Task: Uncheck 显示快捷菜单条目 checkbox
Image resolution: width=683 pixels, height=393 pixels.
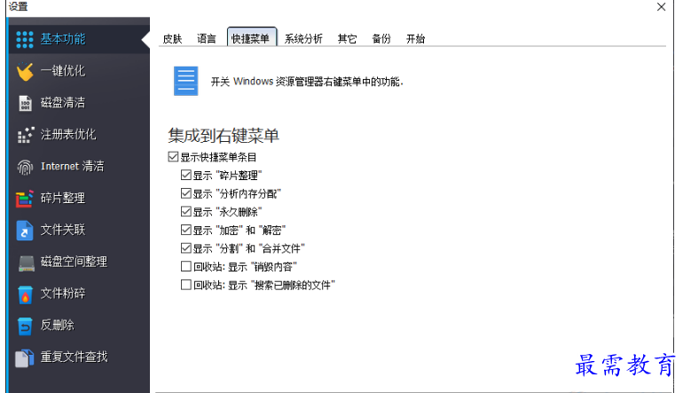Action: (x=173, y=157)
